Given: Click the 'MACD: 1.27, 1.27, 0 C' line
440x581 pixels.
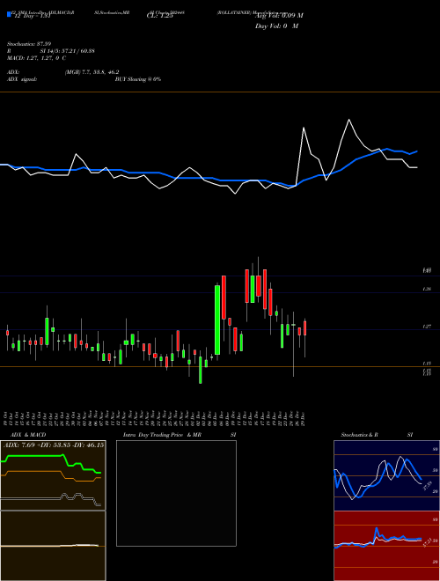Looking at the screenshot, I should click(36, 58).
